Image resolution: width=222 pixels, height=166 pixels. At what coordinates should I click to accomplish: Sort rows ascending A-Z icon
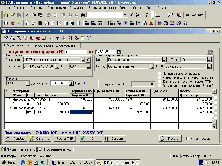[x=70, y=38]
